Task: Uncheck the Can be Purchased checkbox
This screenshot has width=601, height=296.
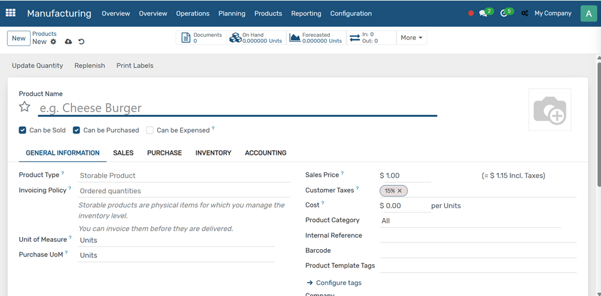Action: point(76,130)
